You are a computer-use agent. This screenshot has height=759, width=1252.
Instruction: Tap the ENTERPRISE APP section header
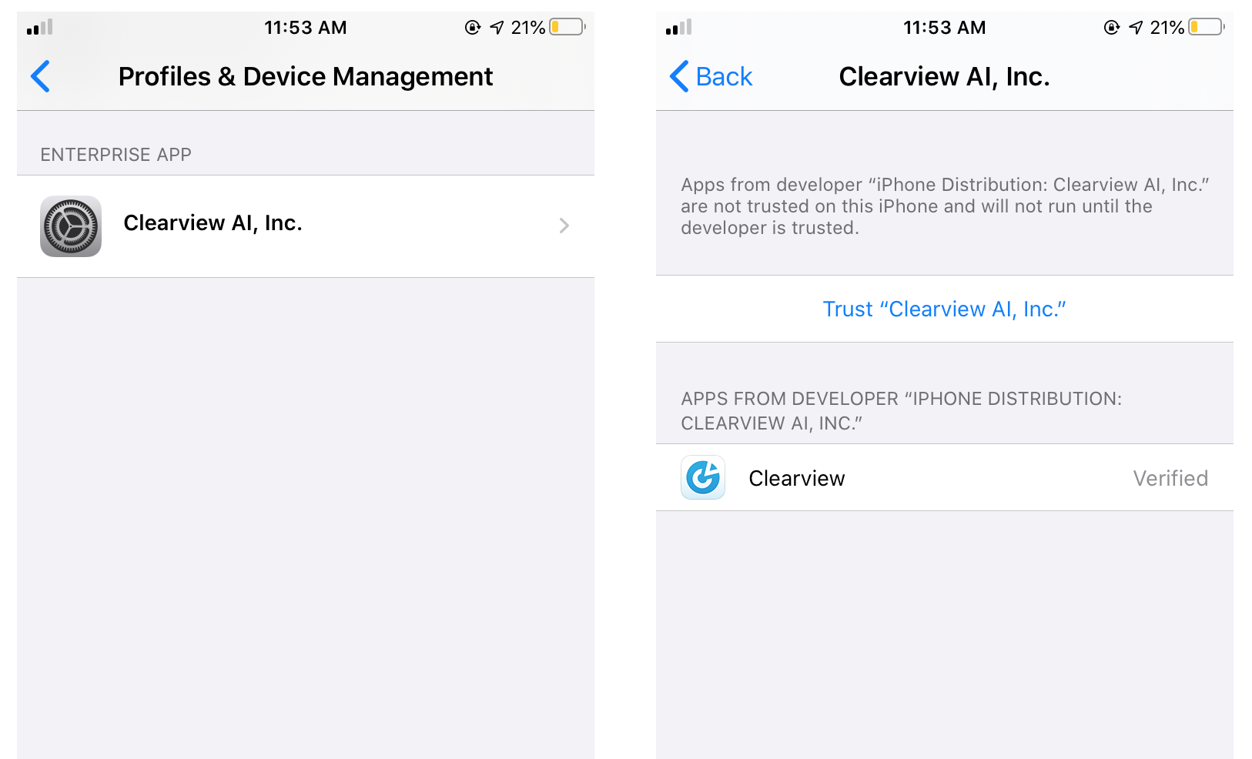tap(116, 155)
